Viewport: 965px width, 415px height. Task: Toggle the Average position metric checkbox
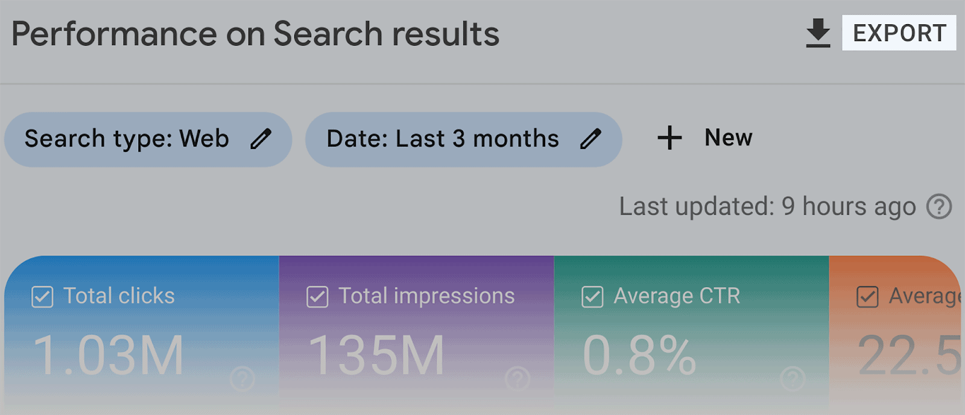pos(867,297)
